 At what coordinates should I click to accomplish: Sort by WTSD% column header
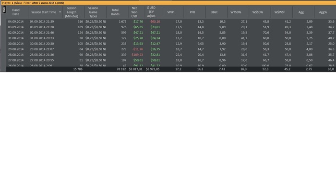pos(236,12)
